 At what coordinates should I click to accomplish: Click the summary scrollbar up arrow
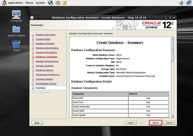click(172, 38)
